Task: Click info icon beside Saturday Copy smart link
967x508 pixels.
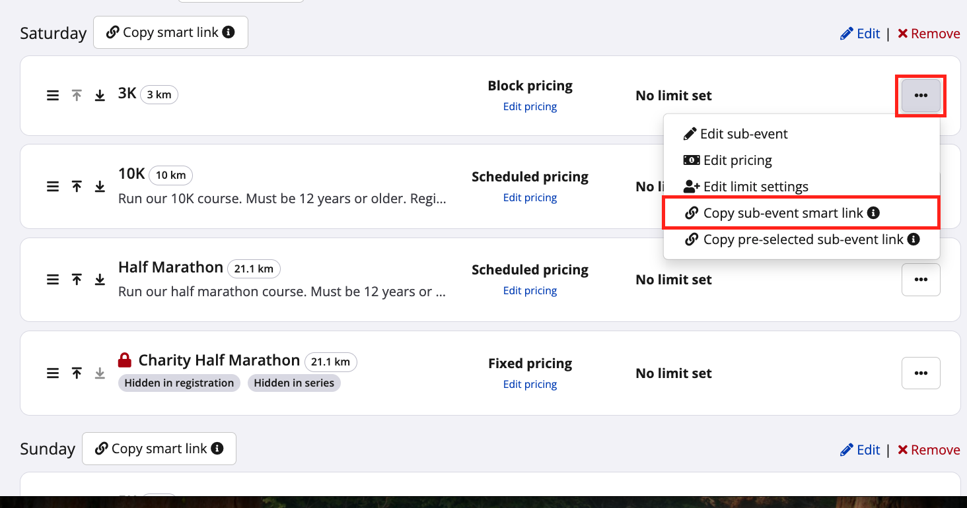Action: tap(229, 32)
